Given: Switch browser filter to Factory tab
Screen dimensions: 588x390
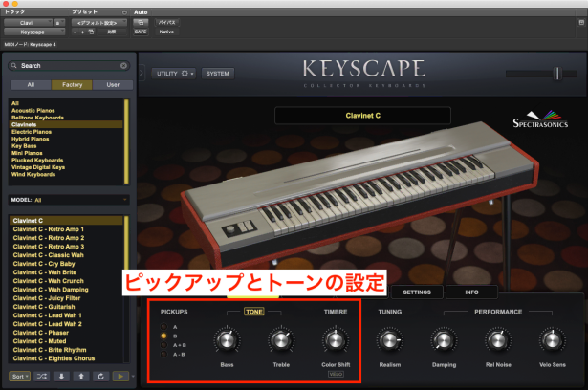Looking at the screenshot, I should coord(72,85).
